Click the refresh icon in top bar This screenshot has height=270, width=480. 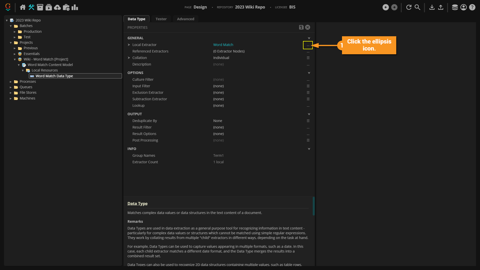tap(409, 7)
